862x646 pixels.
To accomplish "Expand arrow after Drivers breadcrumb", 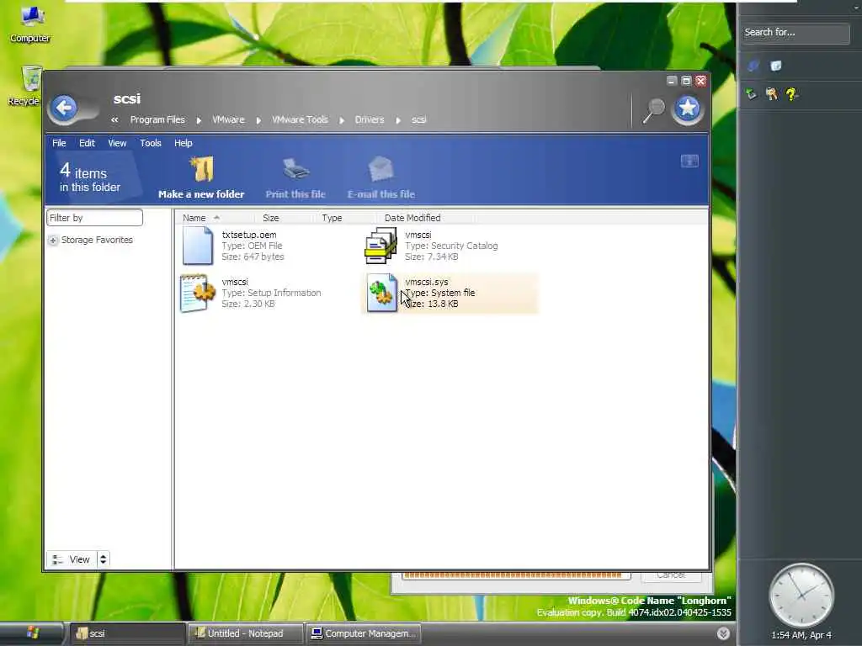I will pyautogui.click(x=398, y=119).
